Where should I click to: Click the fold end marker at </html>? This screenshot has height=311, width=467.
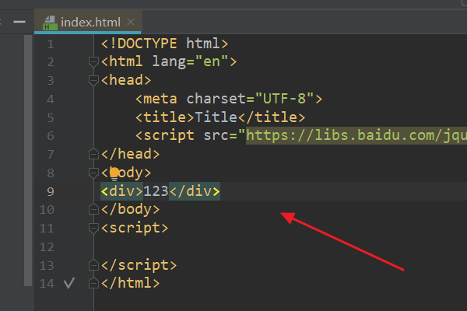[x=93, y=283]
